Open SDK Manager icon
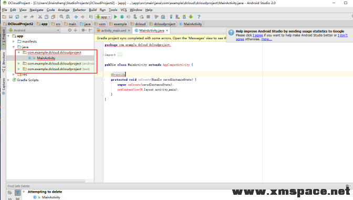353x200 pixels. [184, 17]
